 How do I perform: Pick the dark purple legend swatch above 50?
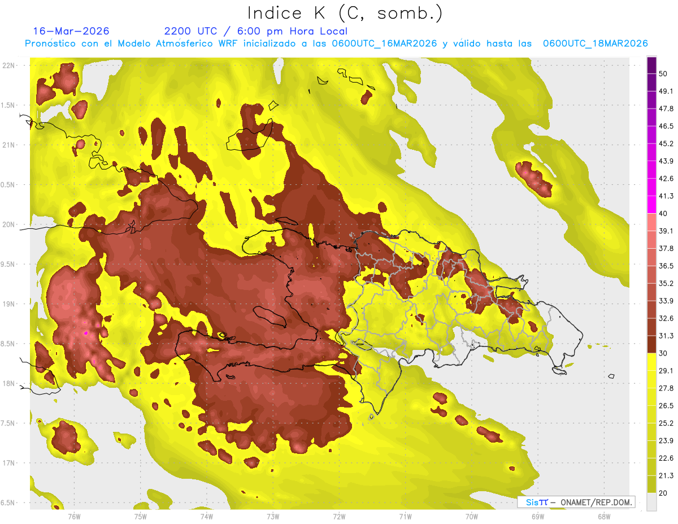(651, 65)
